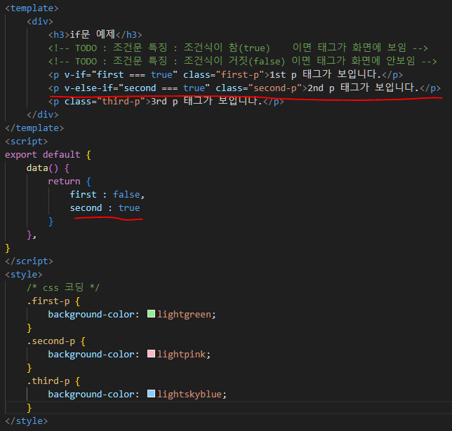Click the opening <div> tag
Image resolution: width=452 pixels, height=431 pixels.
click(x=40, y=21)
